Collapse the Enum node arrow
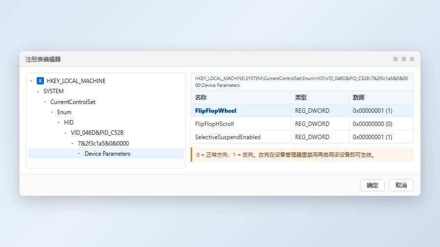440x247 pixels. tap(52, 112)
